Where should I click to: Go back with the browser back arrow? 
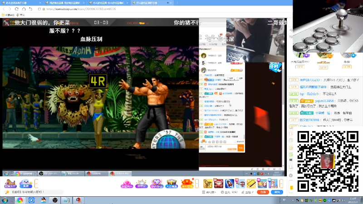pos(4,9)
